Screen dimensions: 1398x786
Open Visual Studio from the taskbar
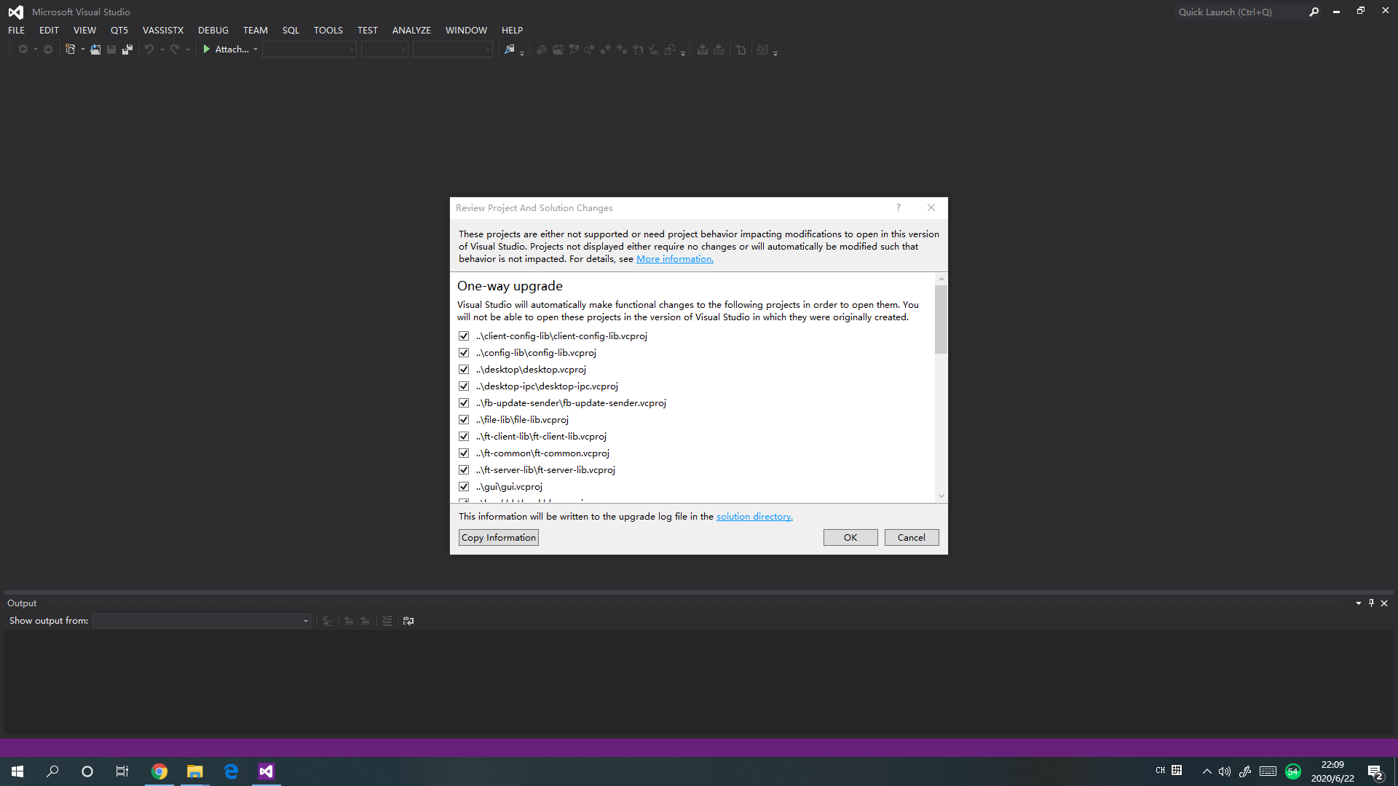coord(266,771)
